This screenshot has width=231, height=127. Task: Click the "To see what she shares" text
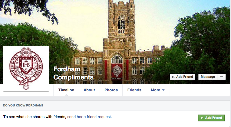coord(34,117)
